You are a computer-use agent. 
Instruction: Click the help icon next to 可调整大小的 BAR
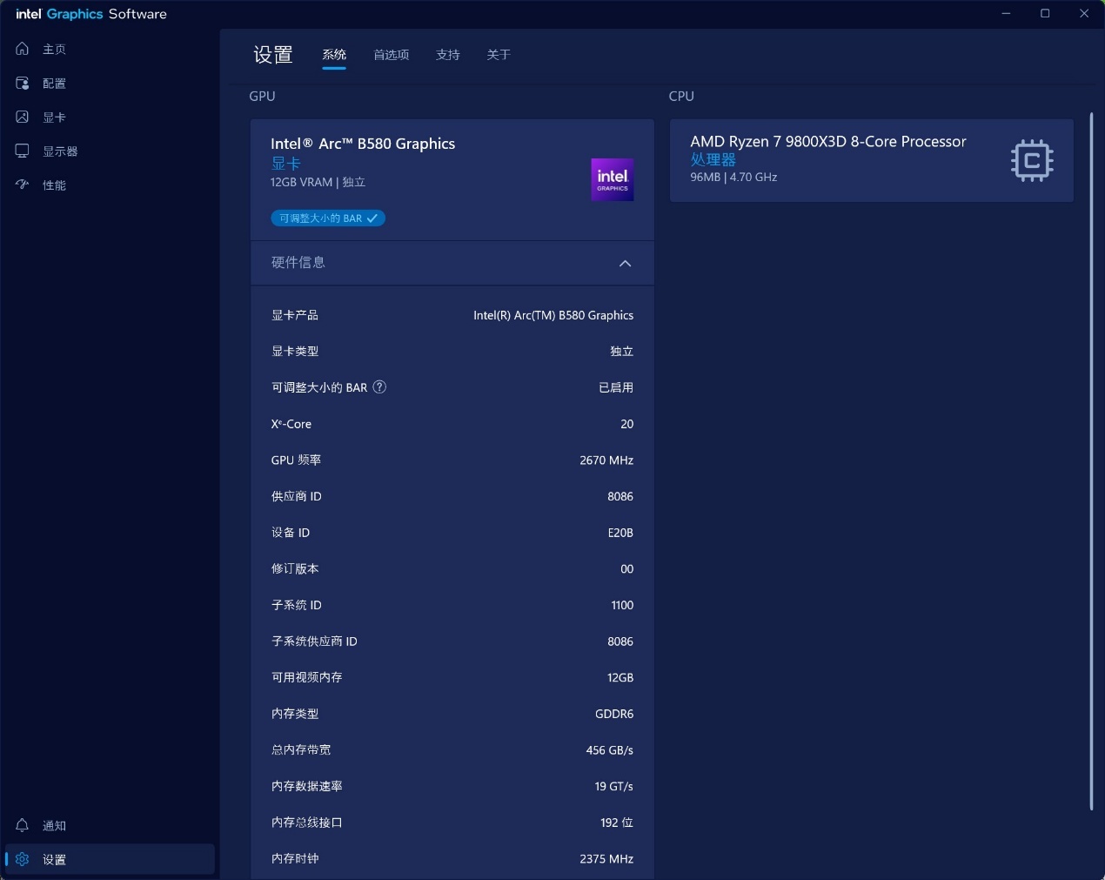tap(379, 387)
